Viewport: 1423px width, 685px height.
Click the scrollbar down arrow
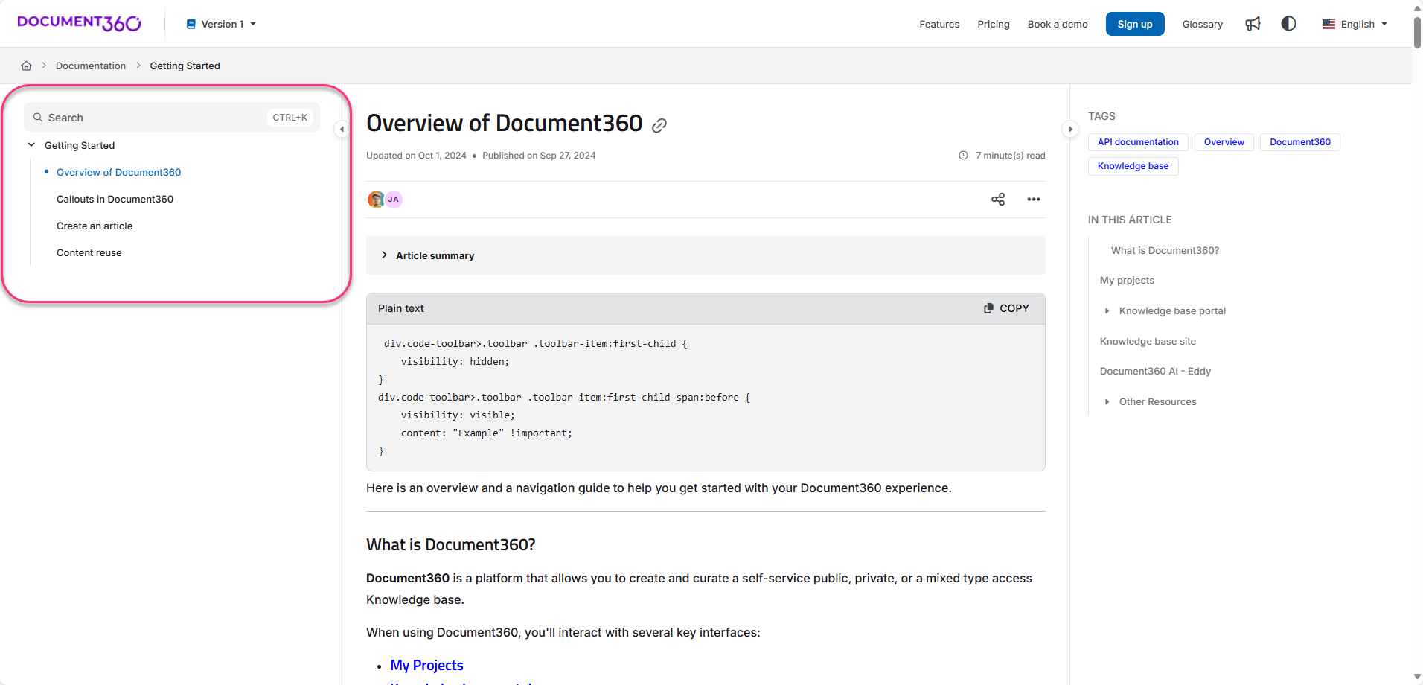tap(1417, 677)
